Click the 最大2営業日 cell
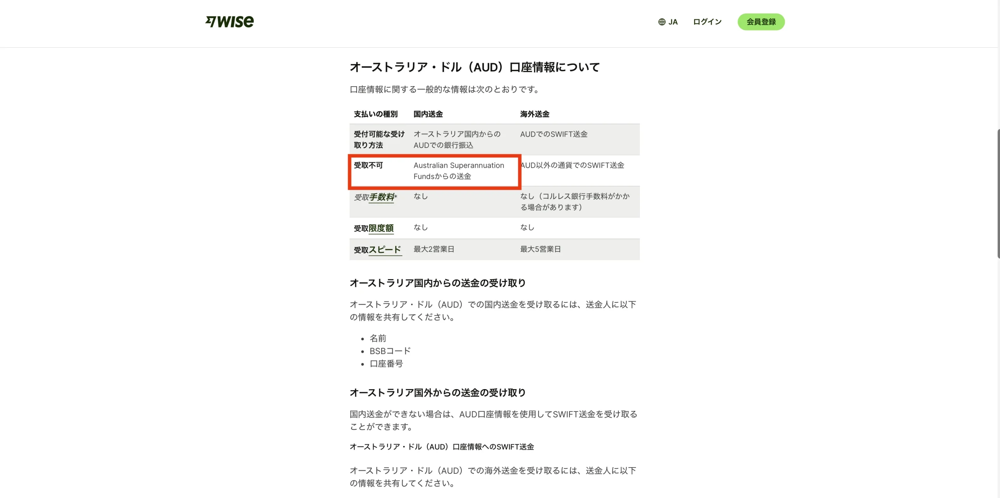Image resolution: width=1000 pixels, height=498 pixels. 434,249
